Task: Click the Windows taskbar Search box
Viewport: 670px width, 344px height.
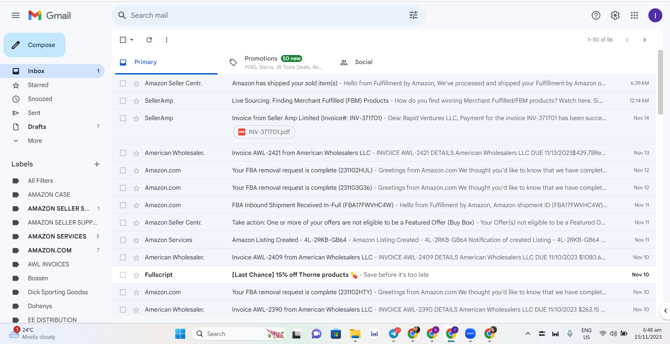Action: tap(239, 334)
